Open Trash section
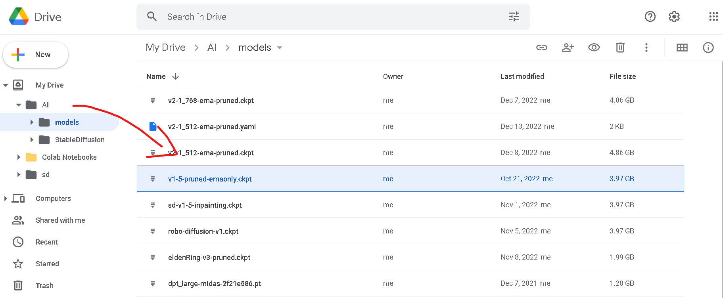This screenshot has height=298, width=723. click(44, 285)
